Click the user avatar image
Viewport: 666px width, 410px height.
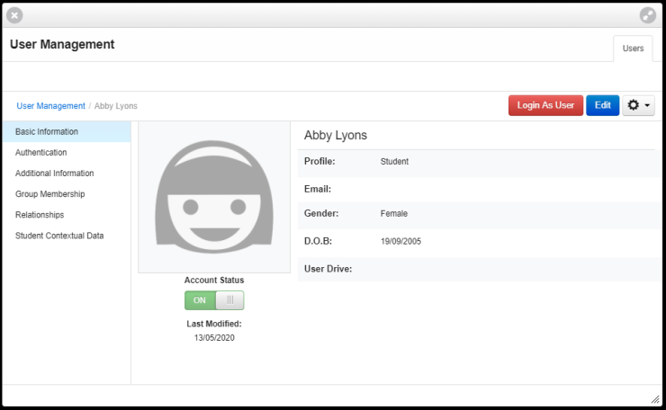(214, 198)
